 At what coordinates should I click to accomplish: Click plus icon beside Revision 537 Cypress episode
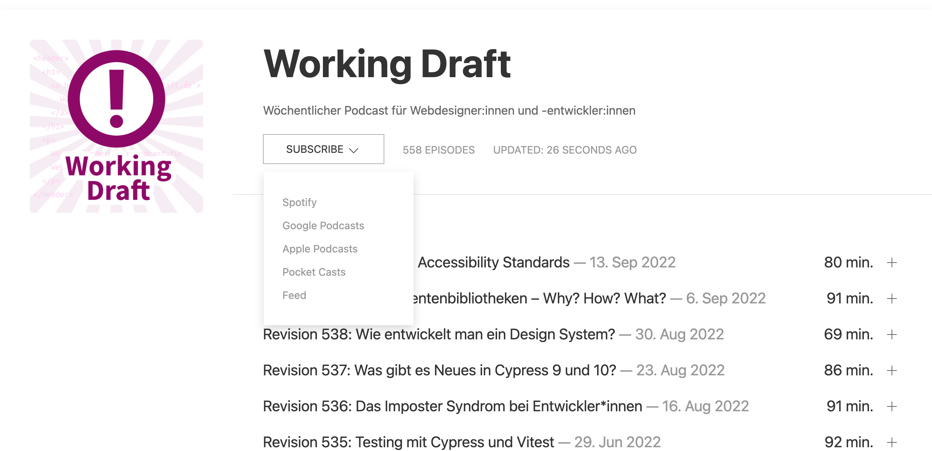(x=892, y=370)
